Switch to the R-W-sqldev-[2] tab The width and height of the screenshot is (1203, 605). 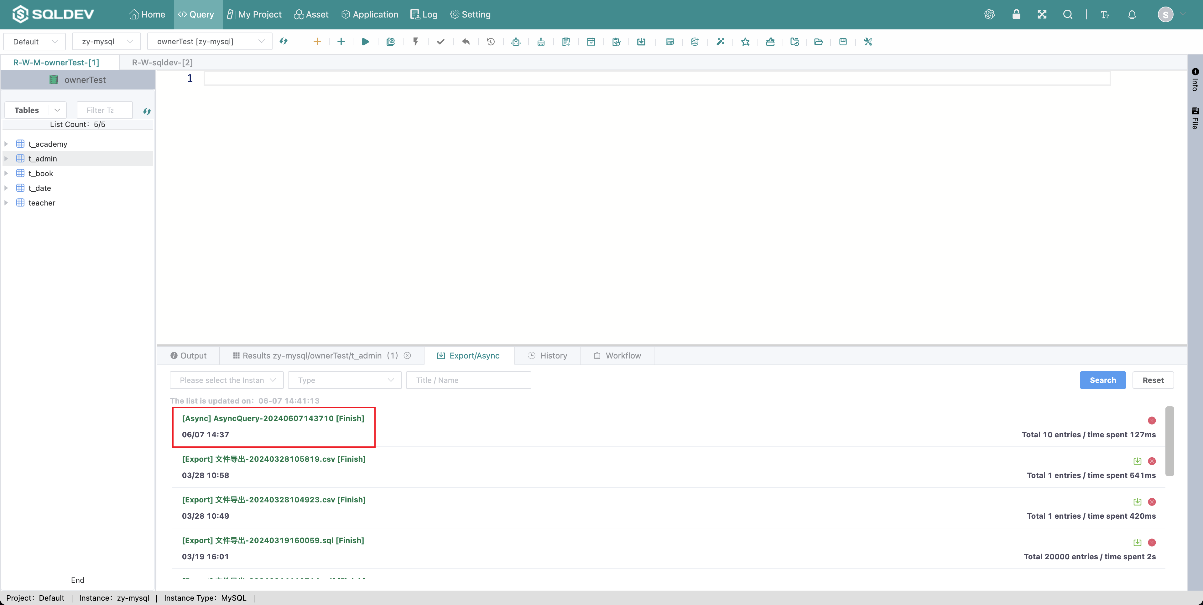tap(162, 62)
